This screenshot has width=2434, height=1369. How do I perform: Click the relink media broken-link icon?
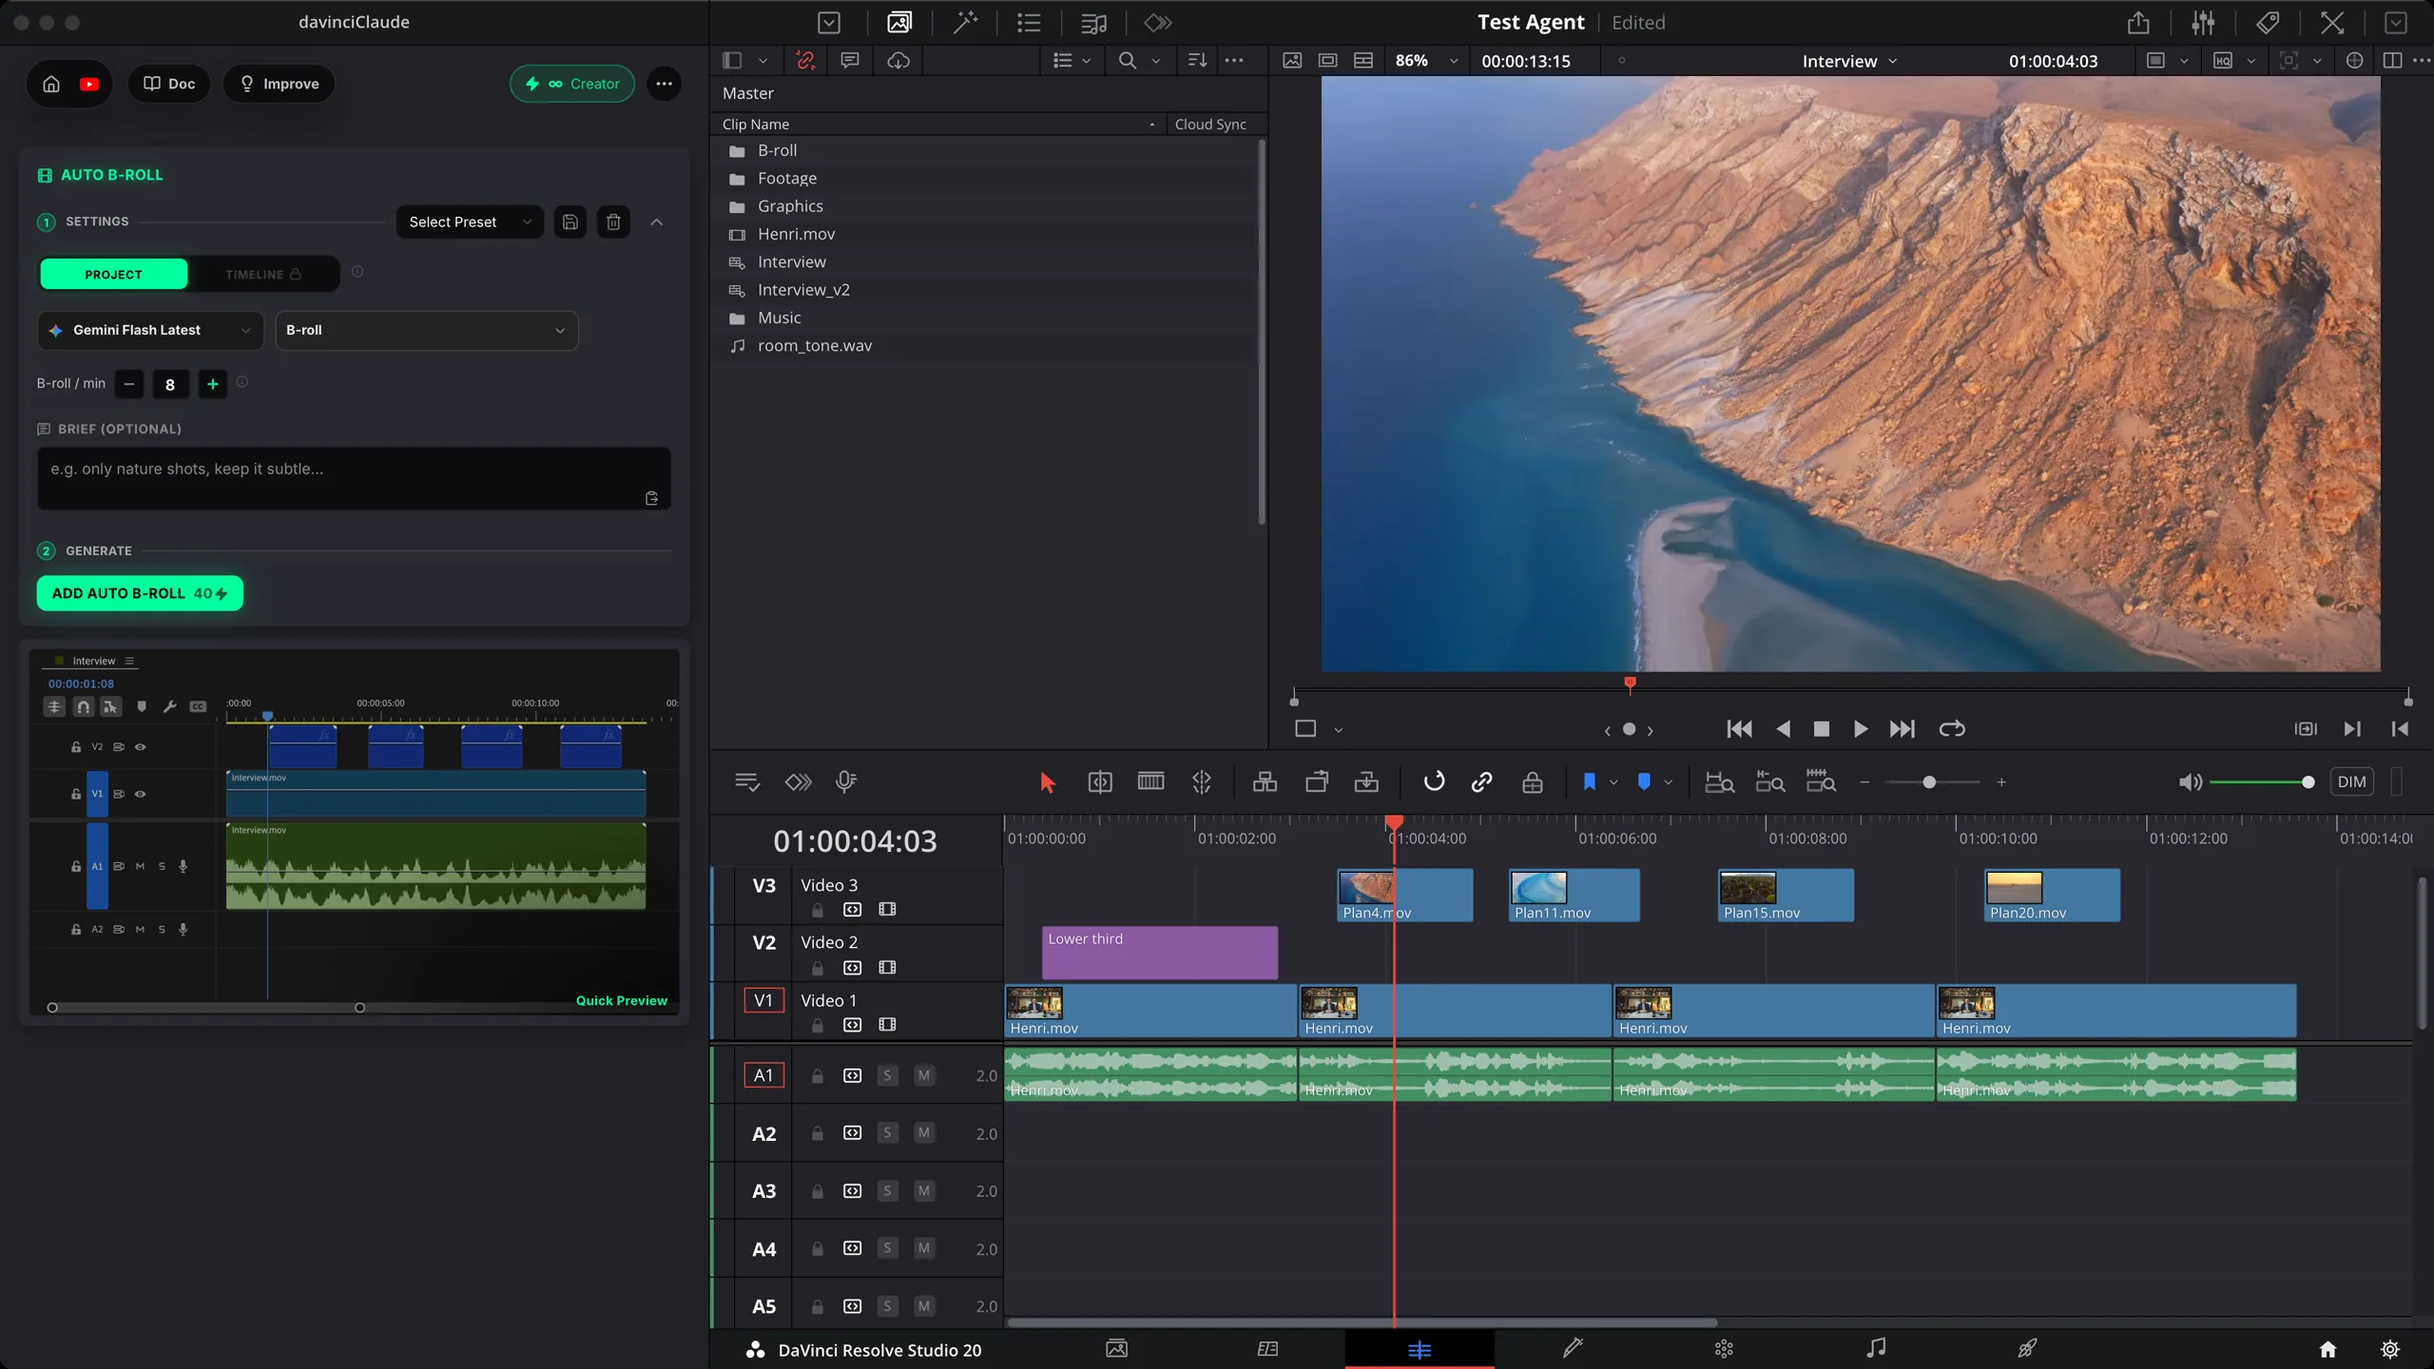coord(805,61)
